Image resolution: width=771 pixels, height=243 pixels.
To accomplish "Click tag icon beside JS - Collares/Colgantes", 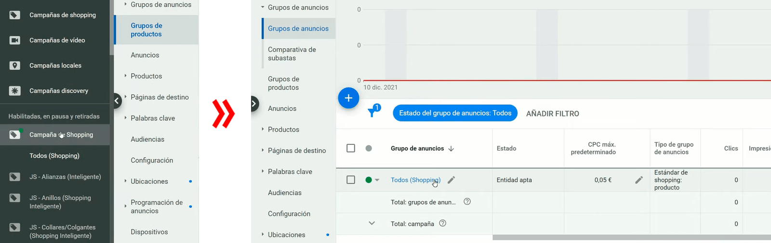I will 15,227.
